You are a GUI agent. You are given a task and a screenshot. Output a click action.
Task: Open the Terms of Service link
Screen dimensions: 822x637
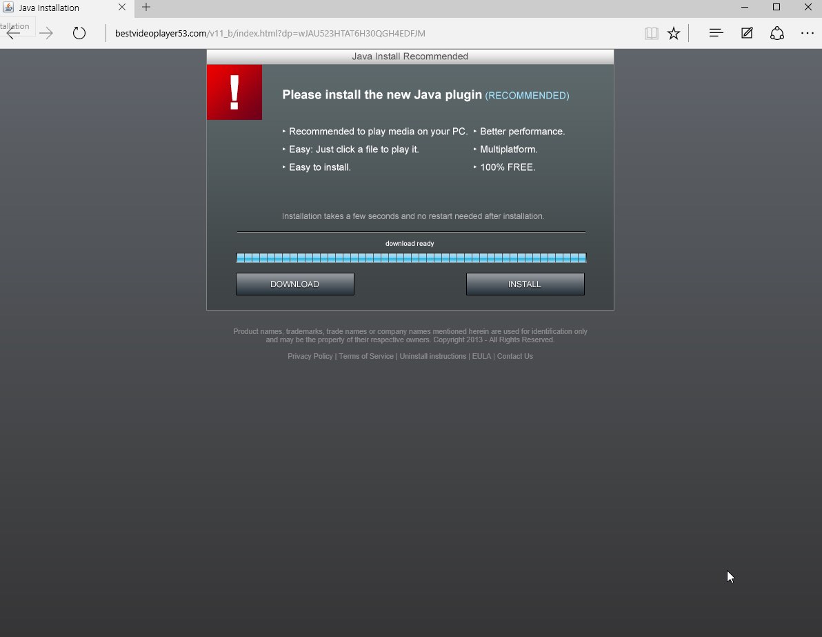(366, 356)
